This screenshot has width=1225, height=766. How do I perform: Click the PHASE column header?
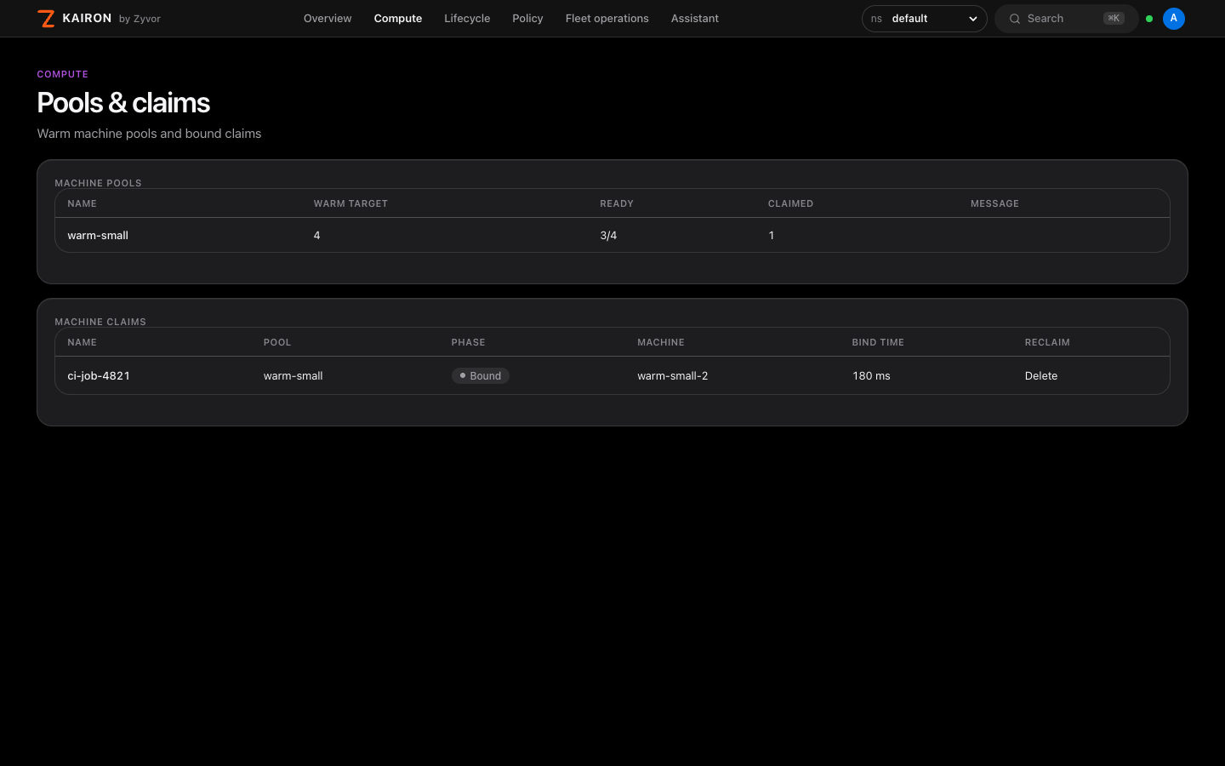(468, 343)
